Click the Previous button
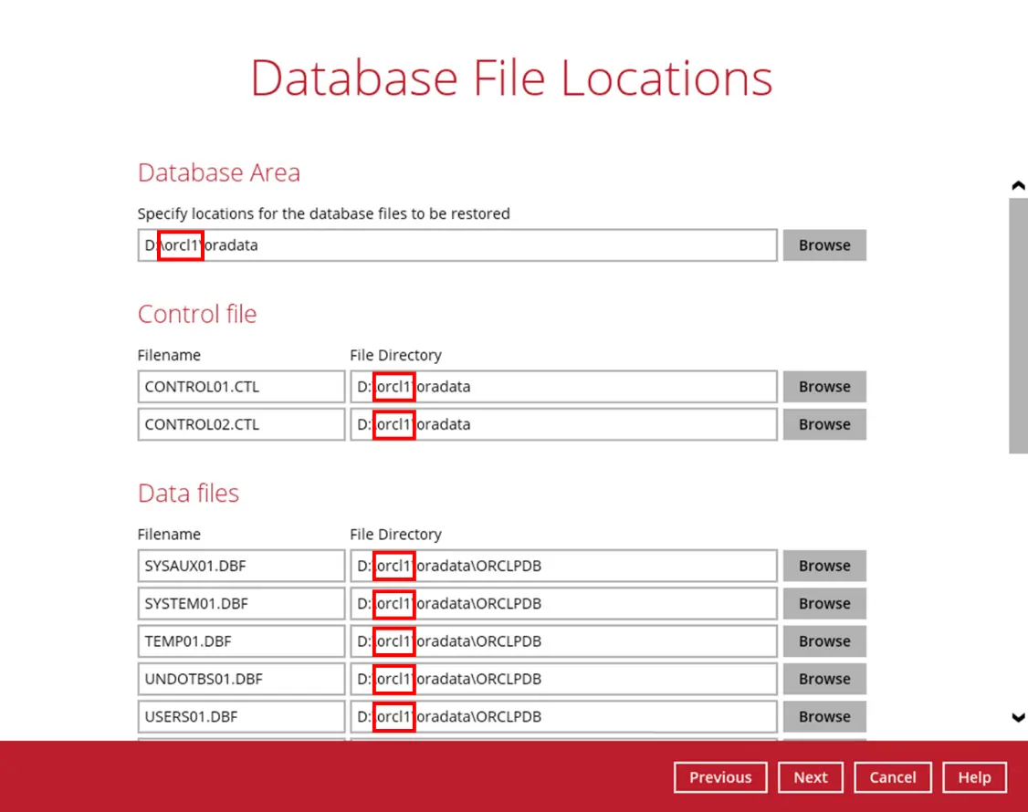Screen dimensions: 1028x812 click(719, 776)
